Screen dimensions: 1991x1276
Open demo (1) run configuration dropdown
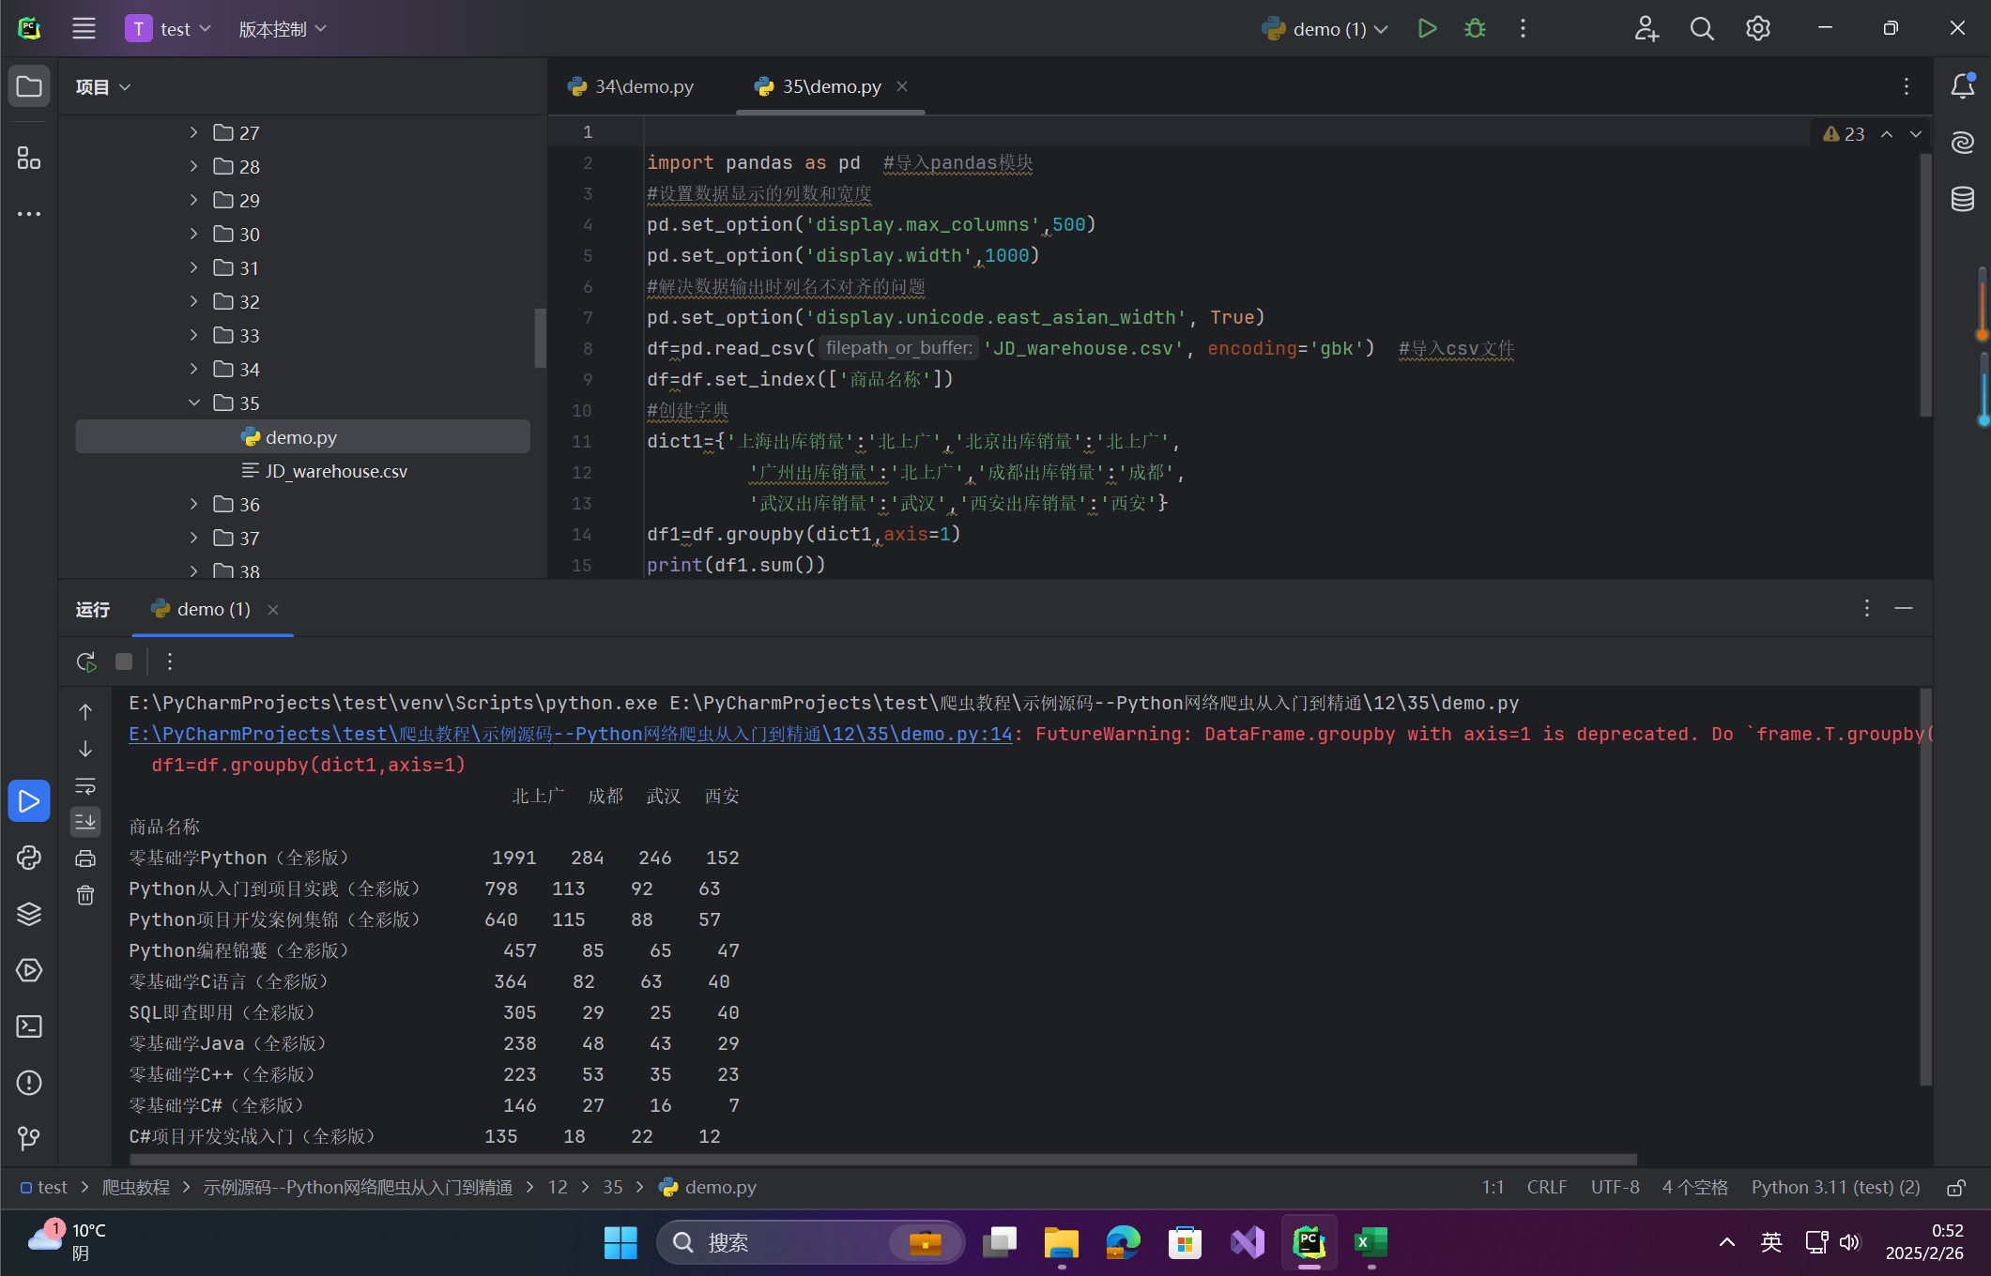[x=1325, y=29]
